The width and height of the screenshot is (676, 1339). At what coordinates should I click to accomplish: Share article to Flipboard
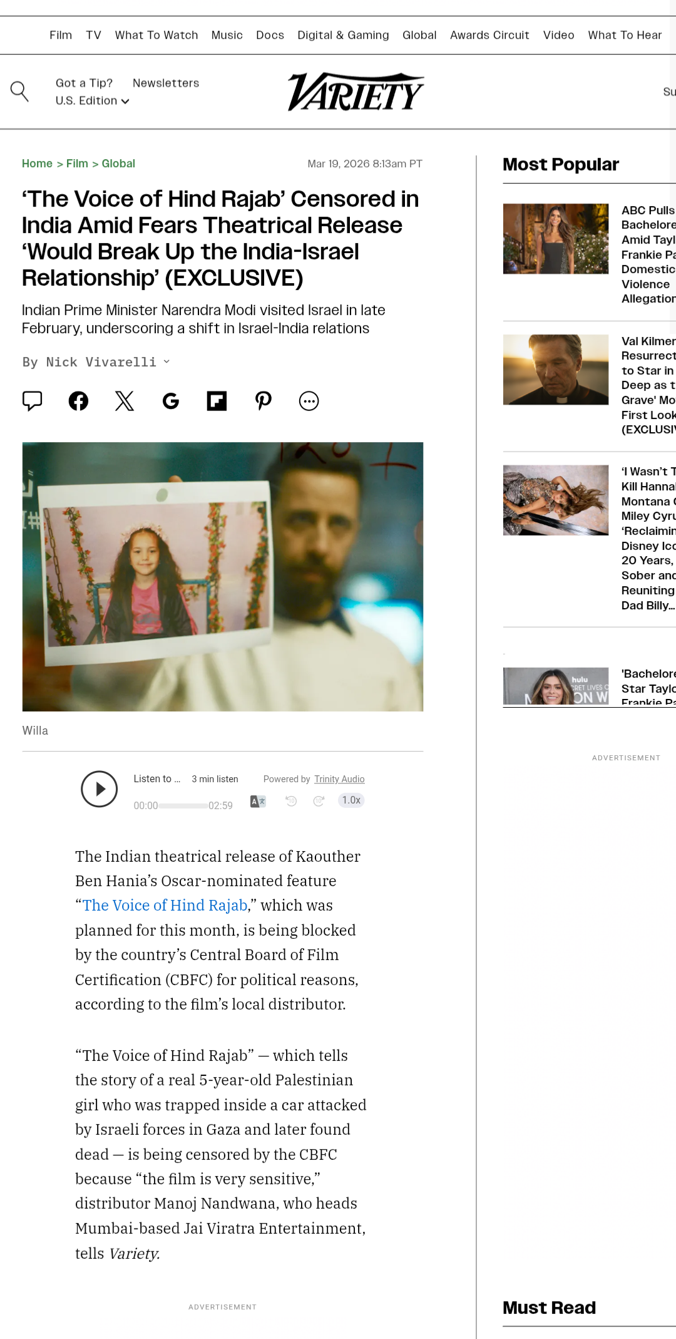coord(217,401)
